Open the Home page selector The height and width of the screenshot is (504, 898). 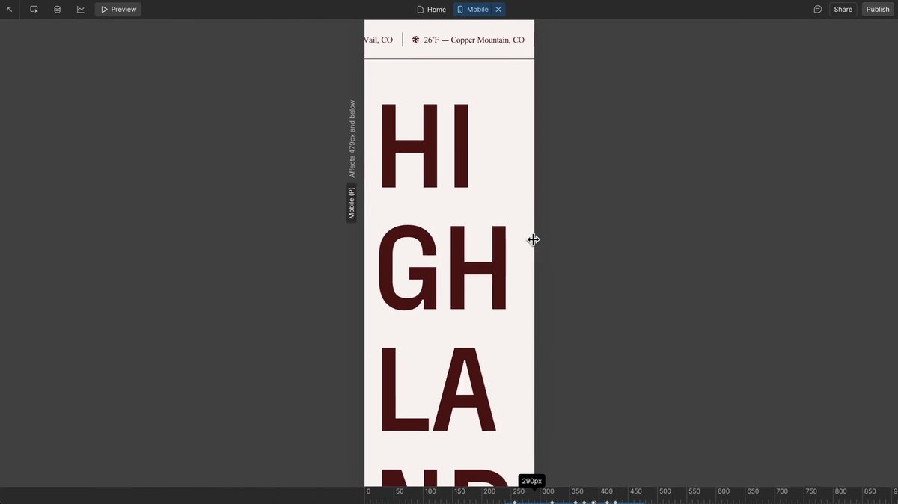431,10
